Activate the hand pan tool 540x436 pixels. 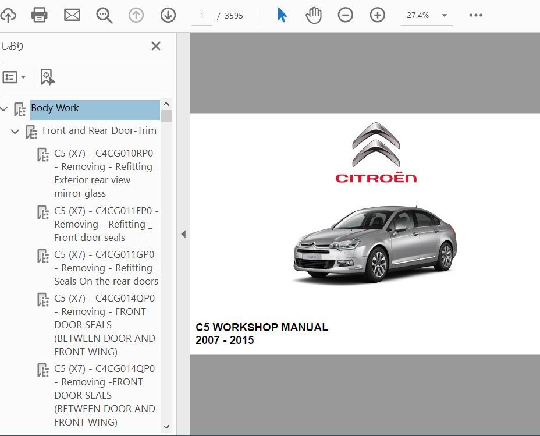314,16
